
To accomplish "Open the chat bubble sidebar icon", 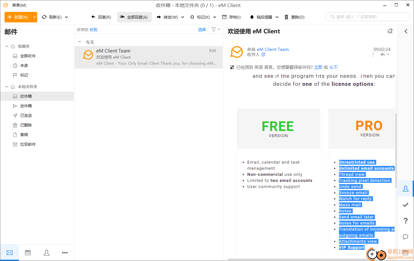I will [406, 237].
